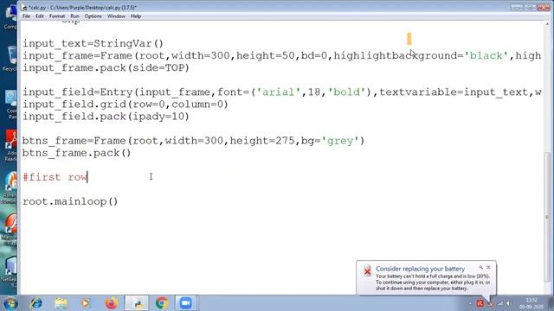This screenshot has width=554, height=311.
Task: Click the Windows Start button
Action: 10,303
